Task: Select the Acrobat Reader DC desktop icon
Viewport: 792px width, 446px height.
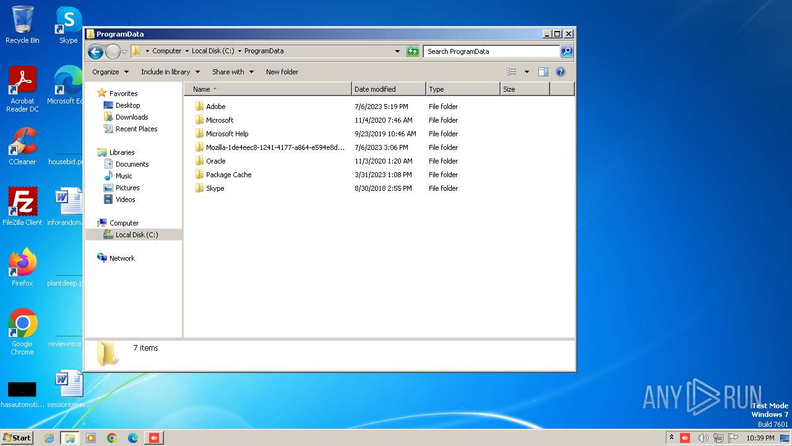Action: click(22, 89)
